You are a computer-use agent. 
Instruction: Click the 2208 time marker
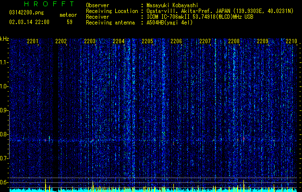click(x=234, y=41)
